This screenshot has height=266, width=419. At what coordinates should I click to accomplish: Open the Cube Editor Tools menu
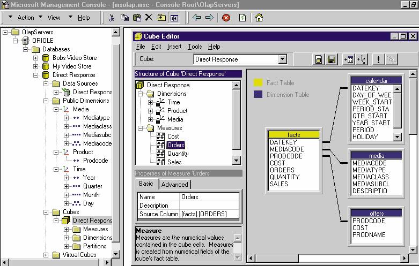tap(195, 47)
